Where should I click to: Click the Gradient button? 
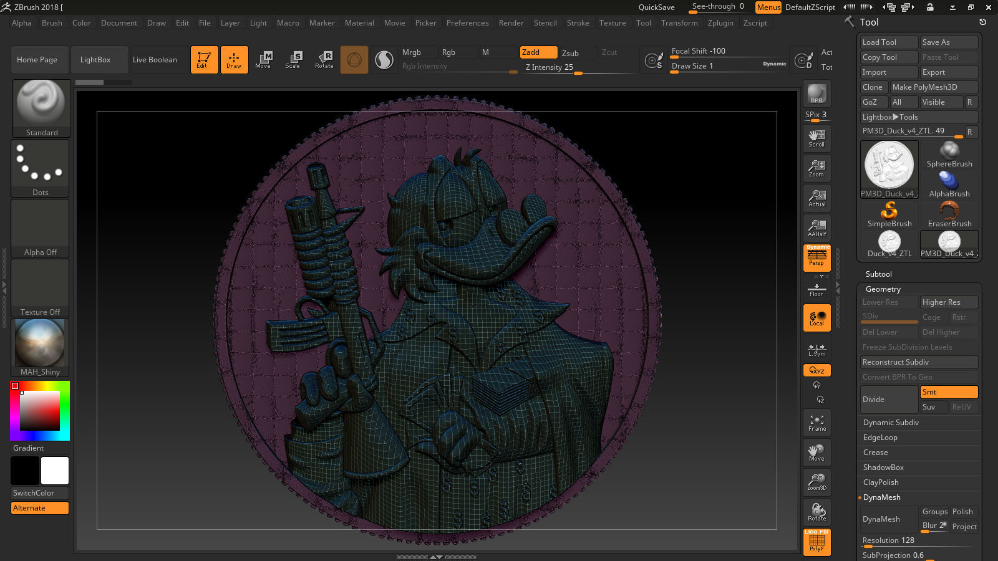click(40, 448)
